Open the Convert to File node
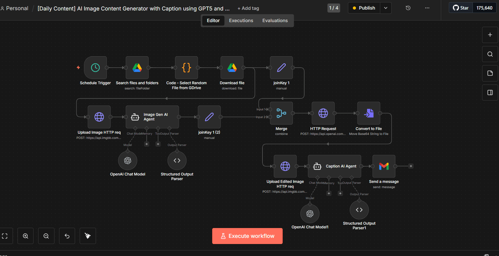This screenshot has width=499, height=256. tap(369, 113)
